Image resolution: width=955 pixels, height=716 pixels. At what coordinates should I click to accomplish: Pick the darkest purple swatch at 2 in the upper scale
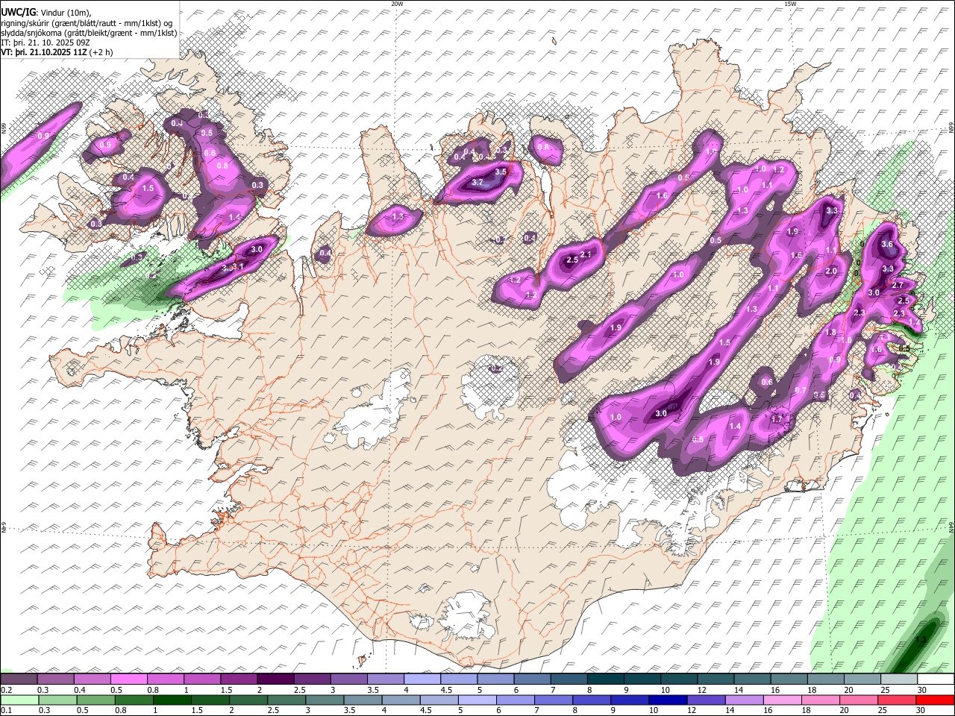275,679
